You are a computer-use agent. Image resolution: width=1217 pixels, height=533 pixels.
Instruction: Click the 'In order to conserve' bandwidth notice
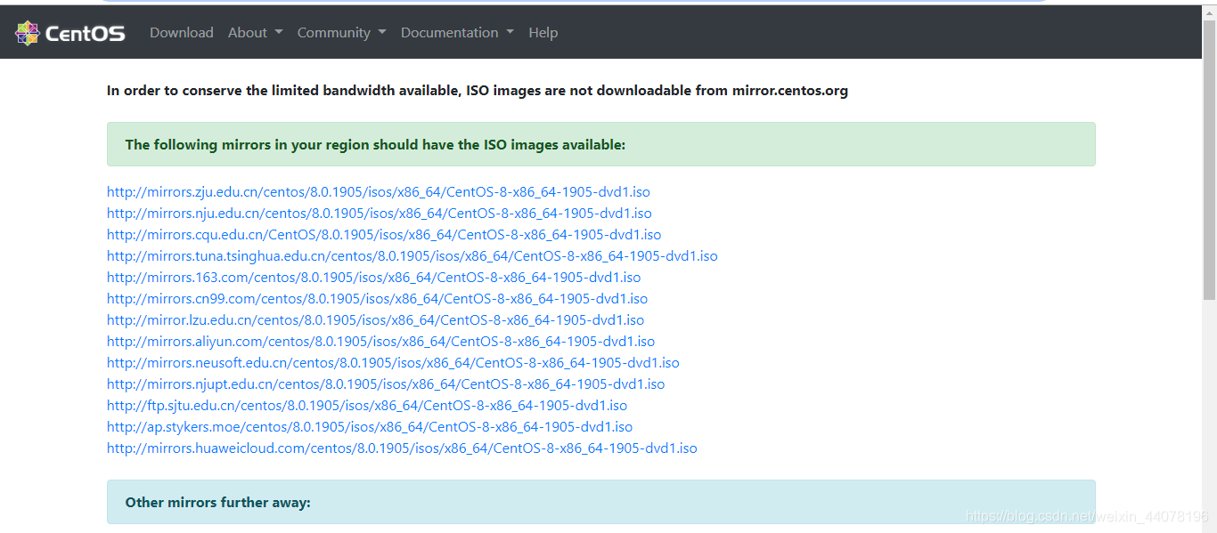click(x=478, y=91)
